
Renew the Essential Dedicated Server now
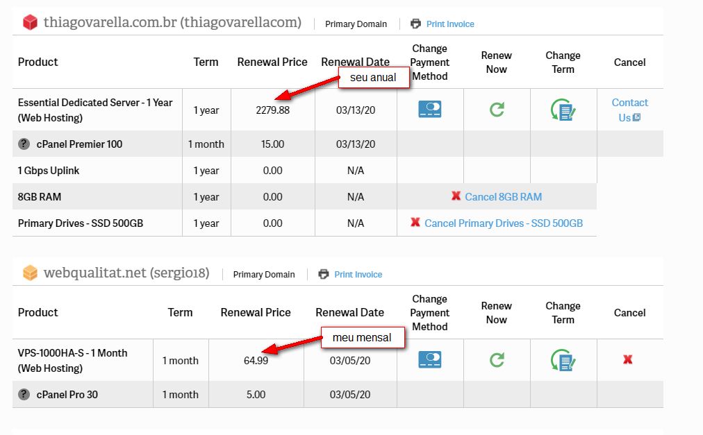(497, 110)
